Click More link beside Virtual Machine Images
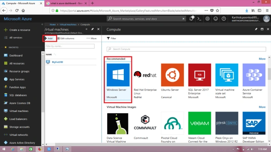 pyautogui.click(x=262, y=107)
